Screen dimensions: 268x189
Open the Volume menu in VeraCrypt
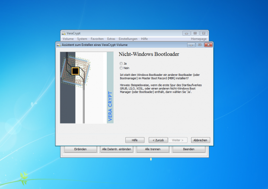[x=68, y=39]
